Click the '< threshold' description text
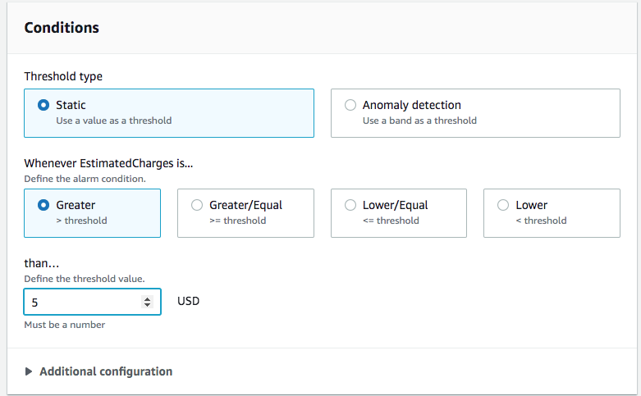The width and height of the screenshot is (641, 396). tap(541, 221)
